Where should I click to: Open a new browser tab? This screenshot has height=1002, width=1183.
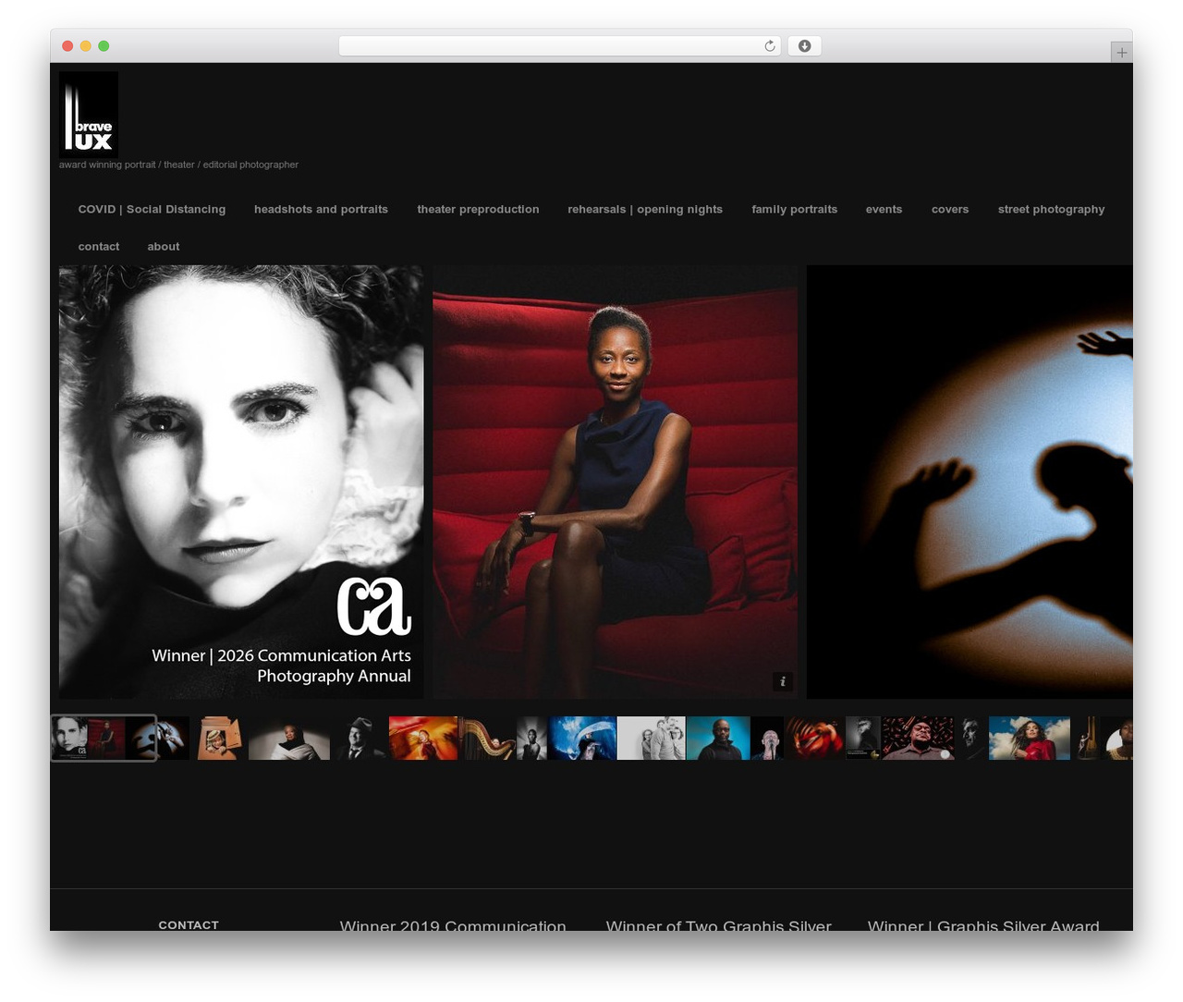click(x=1121, y=53)
